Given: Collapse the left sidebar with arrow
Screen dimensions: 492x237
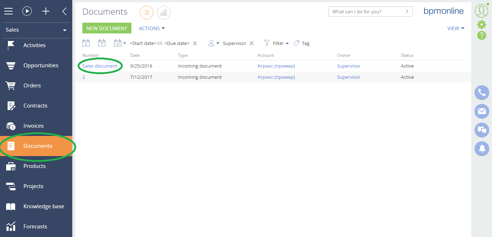Looking at the screenshot, I should 64,12.
